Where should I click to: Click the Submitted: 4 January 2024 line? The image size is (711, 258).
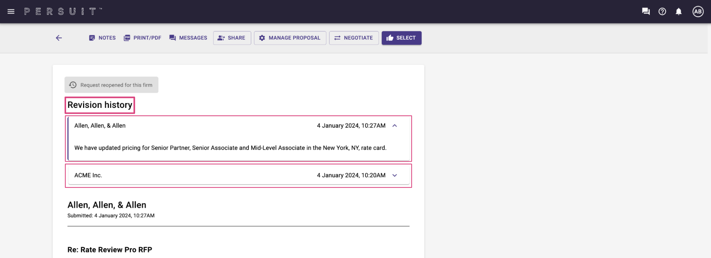tap(111, 215)
